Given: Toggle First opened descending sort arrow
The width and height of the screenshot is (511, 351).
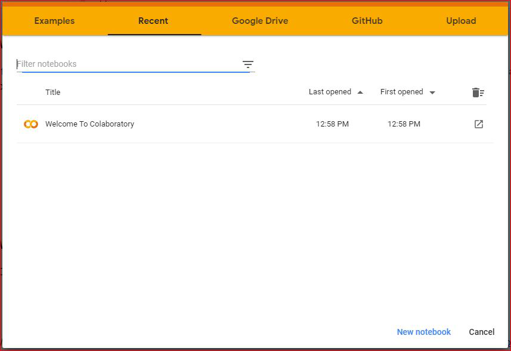Looking at the screenshot, I should pos(432,93).
